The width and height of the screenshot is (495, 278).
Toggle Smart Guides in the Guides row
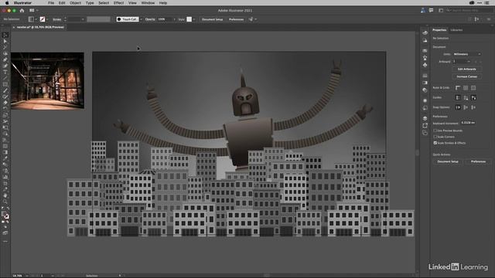[473, 98]
